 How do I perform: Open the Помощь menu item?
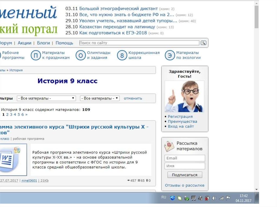pyautogui.click(x=64, y=43)
